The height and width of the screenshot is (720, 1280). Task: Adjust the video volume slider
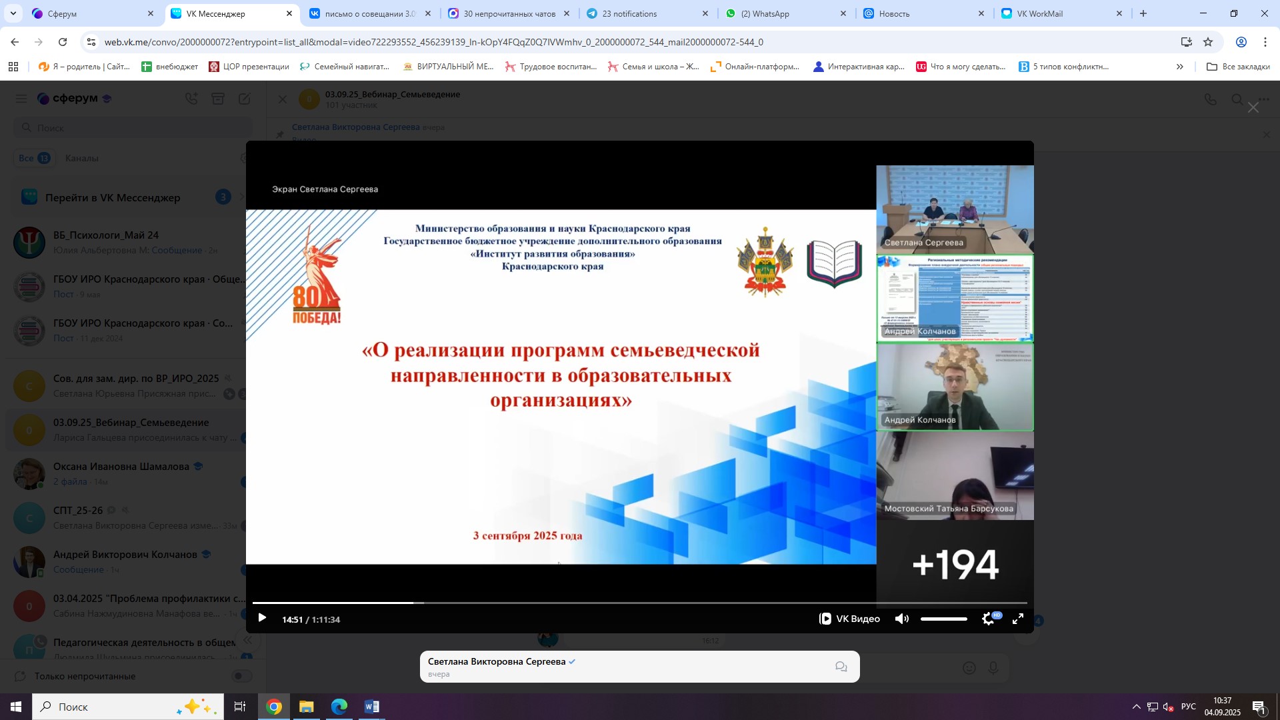[943, 619]
